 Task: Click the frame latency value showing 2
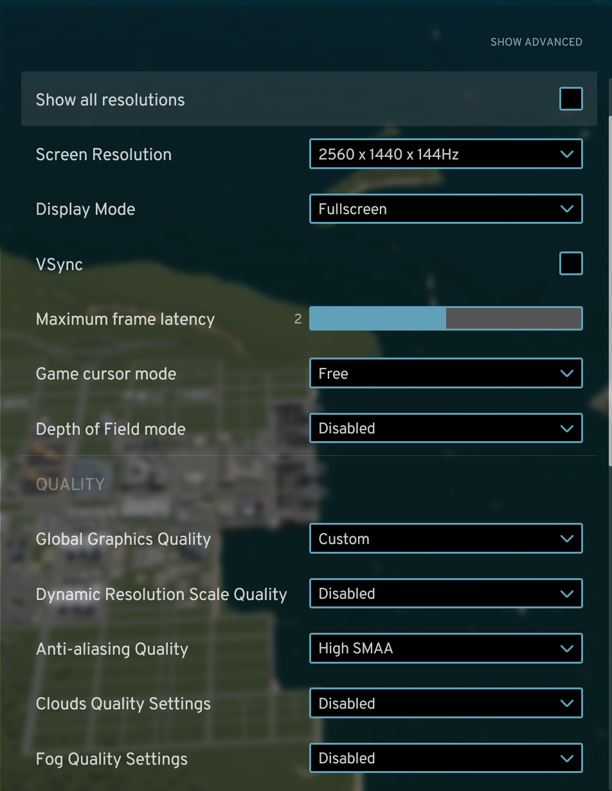298,318
